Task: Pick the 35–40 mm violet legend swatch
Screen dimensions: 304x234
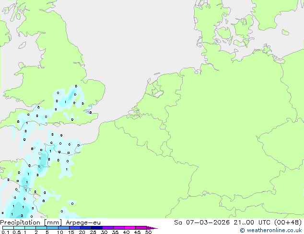Action: pyautogui.click(x=118, y=228)
